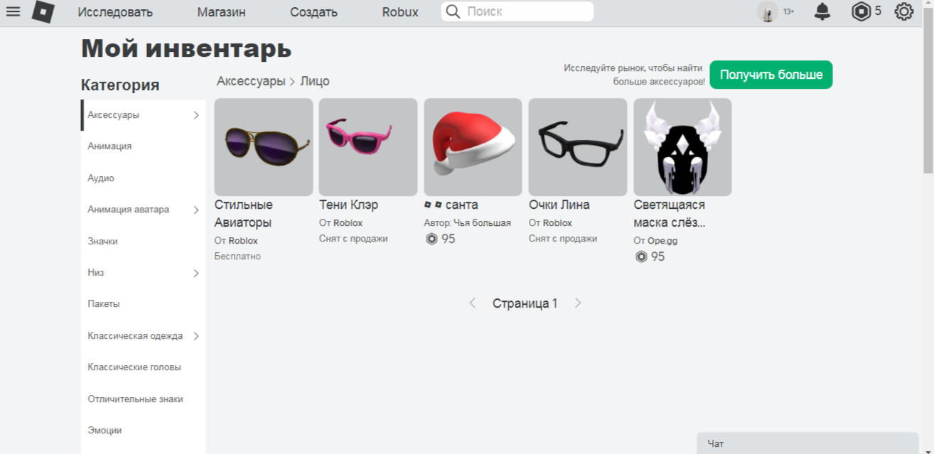
Task: Open Магазин in top navigation
Action: [221, 12]
